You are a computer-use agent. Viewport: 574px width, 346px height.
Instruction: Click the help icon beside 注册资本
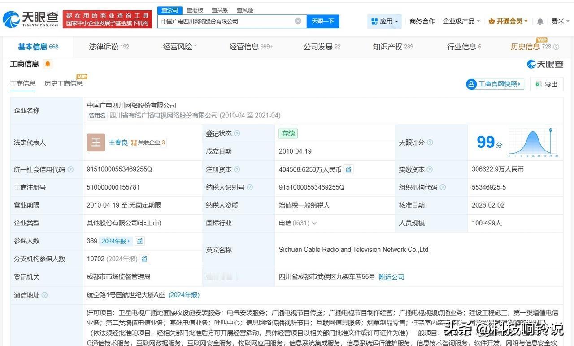237,169
